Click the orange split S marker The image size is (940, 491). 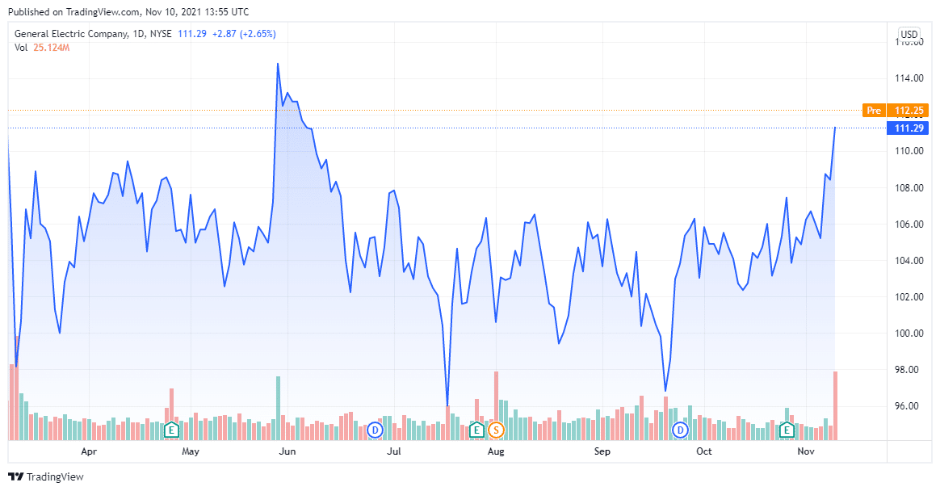pos(496,430)
